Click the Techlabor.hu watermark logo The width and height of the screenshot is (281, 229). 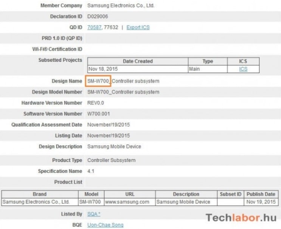[241, 217]
